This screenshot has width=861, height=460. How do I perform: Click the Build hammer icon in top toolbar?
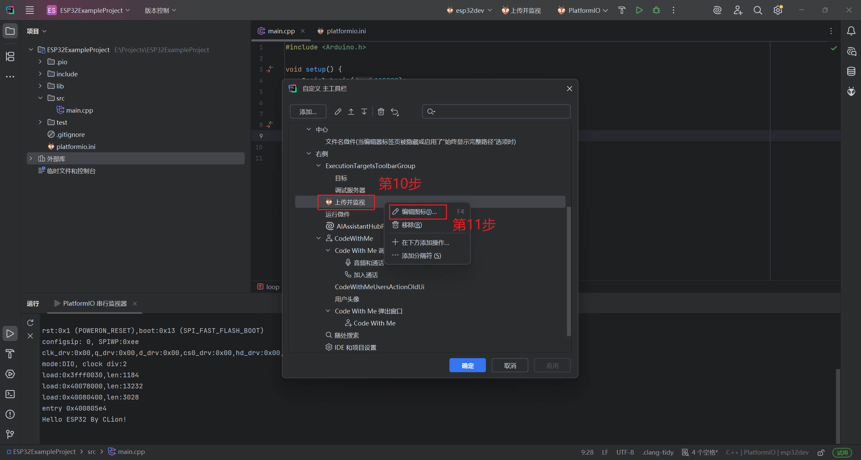tap(622, 10)
